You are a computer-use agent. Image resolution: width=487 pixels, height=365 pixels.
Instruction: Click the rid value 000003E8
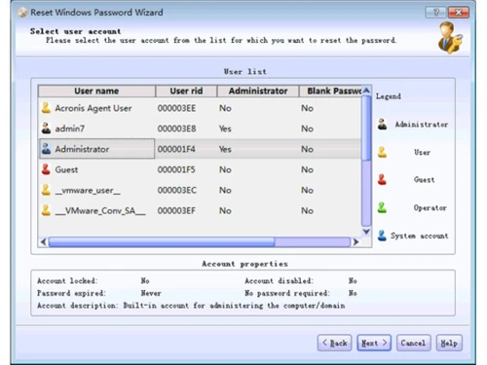pyautogui.click(x=176, y=128)
